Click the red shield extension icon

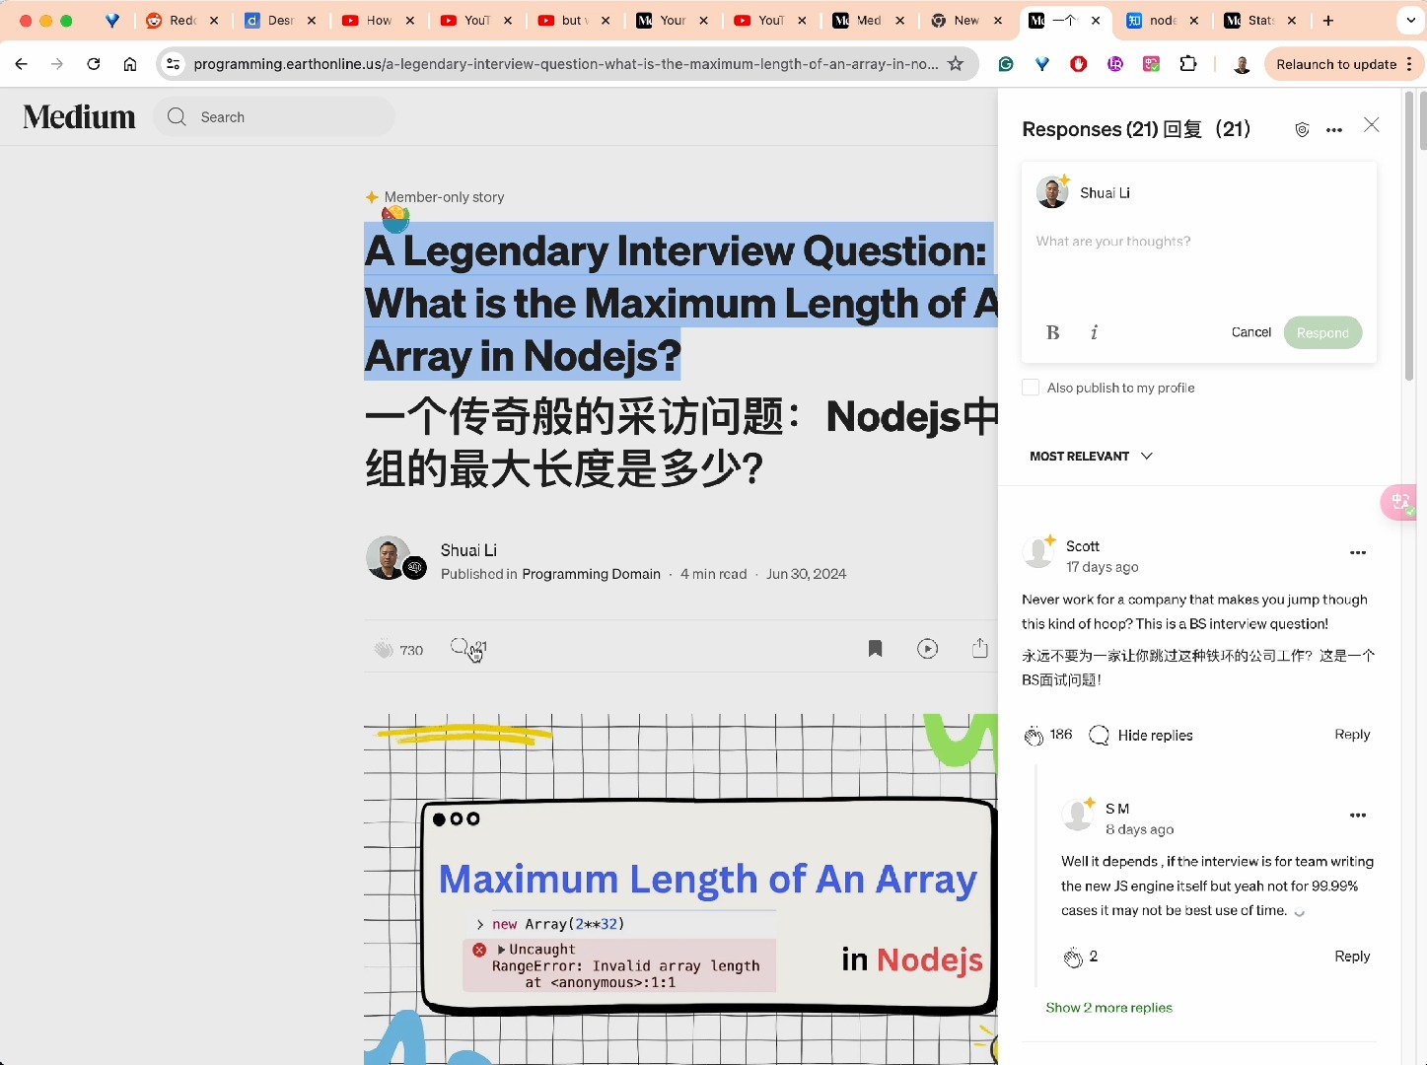[x=1078, y=64]
